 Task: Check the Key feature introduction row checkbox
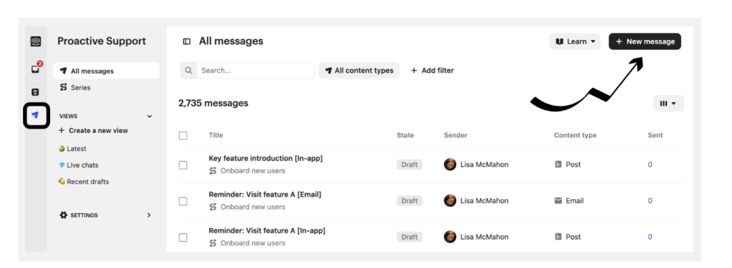pos(183,165)
